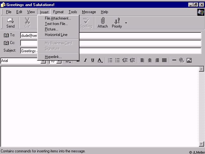
Task: Click in the To: recipient field
Action: click(111, 35)
